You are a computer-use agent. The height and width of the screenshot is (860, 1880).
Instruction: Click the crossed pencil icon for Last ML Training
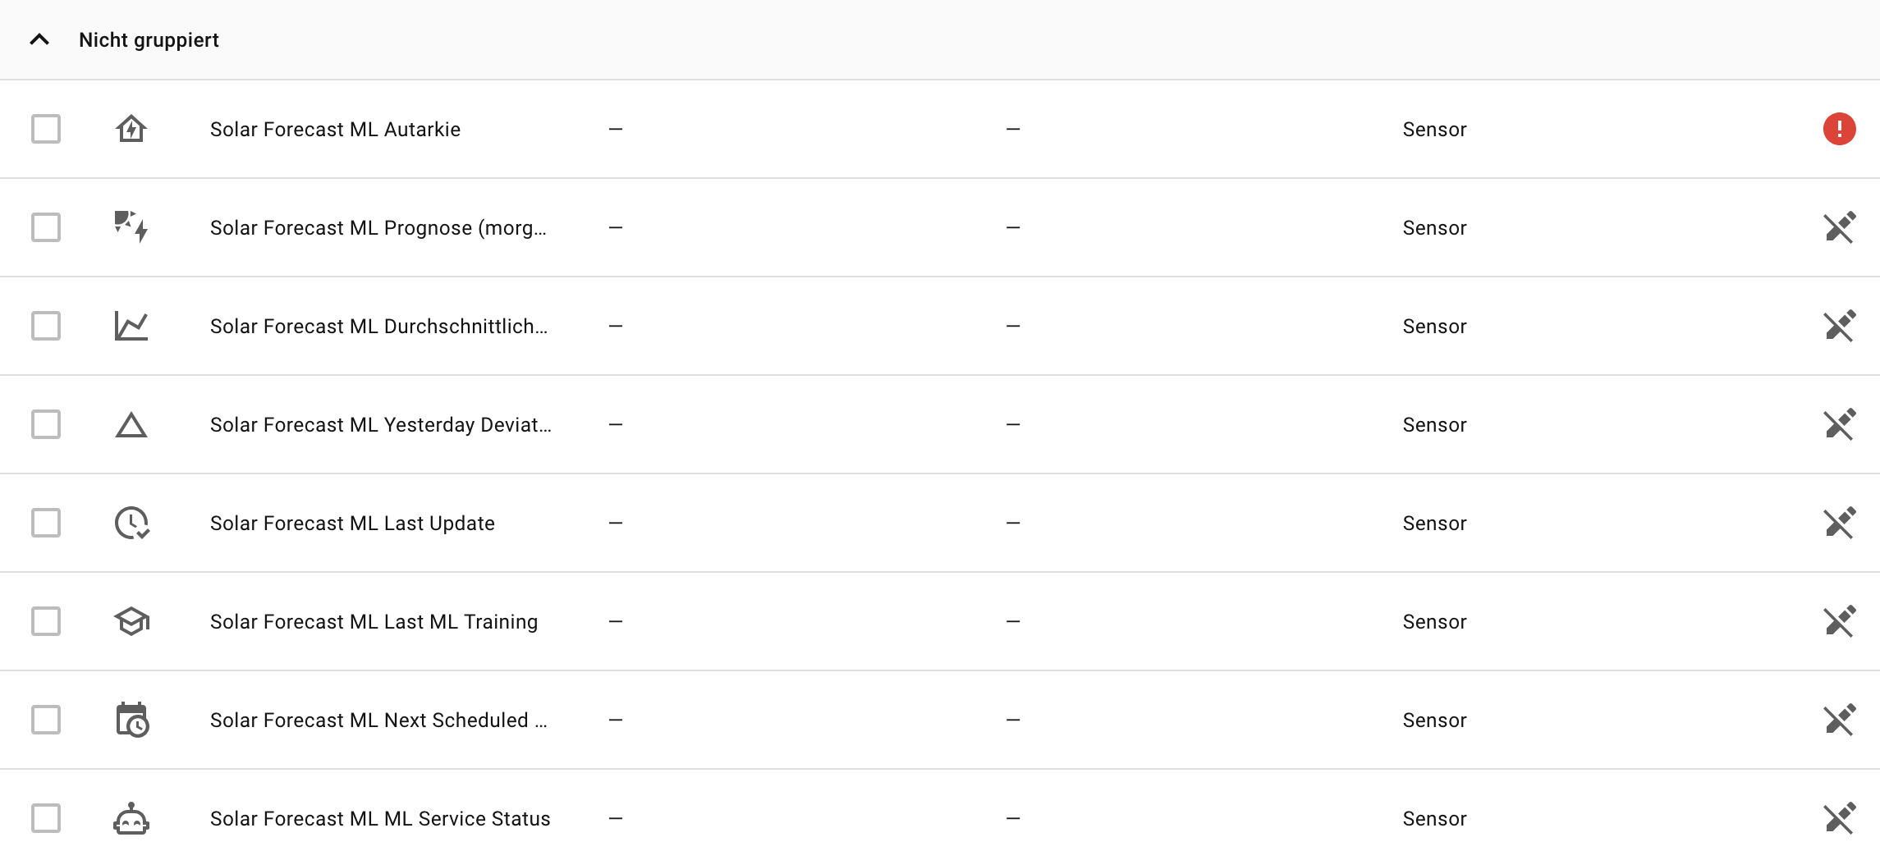(x=1839, y=621)
